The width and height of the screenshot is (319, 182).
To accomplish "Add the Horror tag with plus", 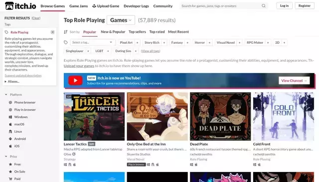I will pyautogui.click(x=209, y=43).
